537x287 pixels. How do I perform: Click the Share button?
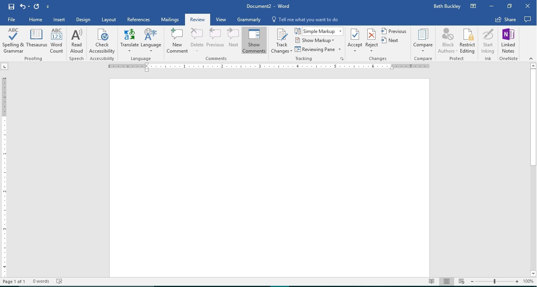506,20
